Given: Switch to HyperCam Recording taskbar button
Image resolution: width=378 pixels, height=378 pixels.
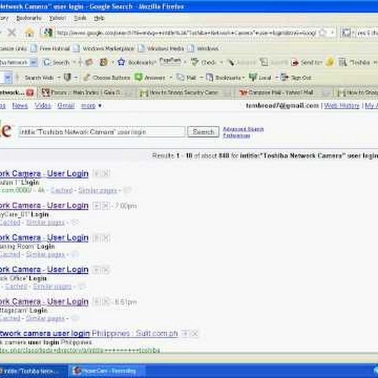Looking at the screenshot, I should (107, 371).
